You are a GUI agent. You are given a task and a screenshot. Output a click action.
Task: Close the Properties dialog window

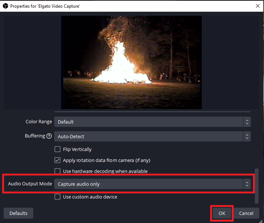pos(257,6)
